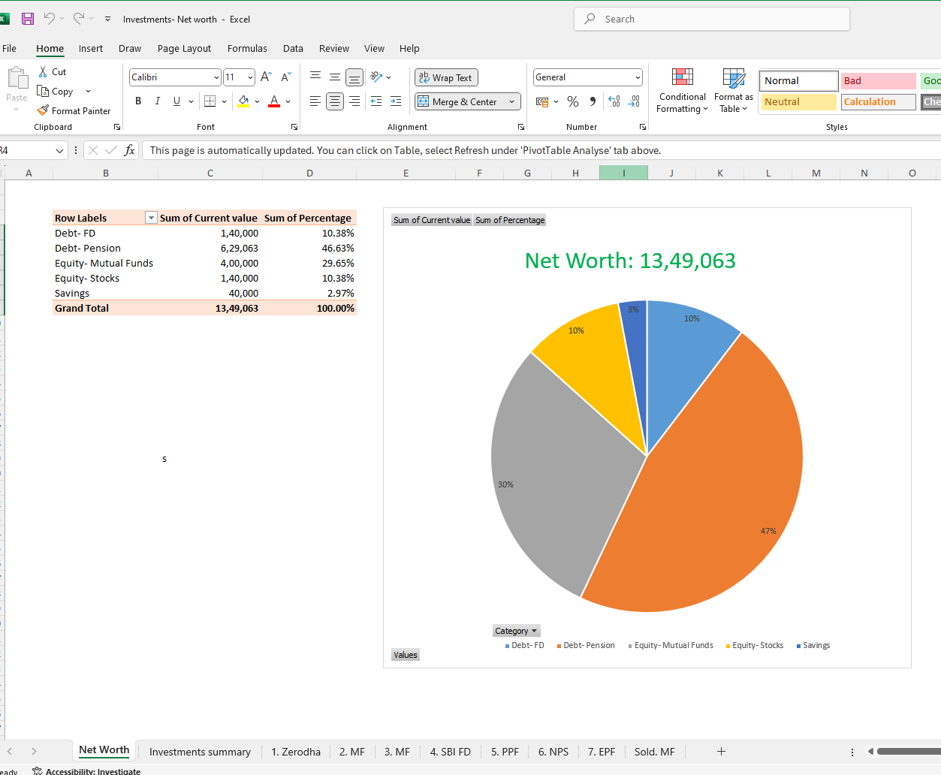Redo the last action
This screenshot has height=775, width=941.
pyautogui.click(x=79, y=19)
